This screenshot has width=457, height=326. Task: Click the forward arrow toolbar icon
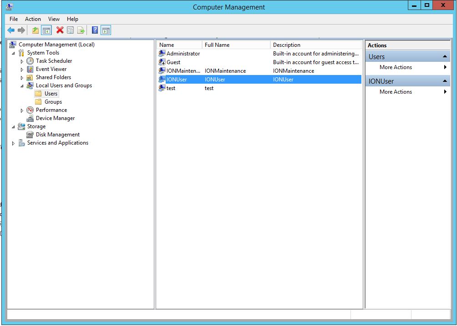tap(21, 30)
